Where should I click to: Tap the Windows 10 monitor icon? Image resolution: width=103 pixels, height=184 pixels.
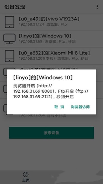tap(10, 39)
